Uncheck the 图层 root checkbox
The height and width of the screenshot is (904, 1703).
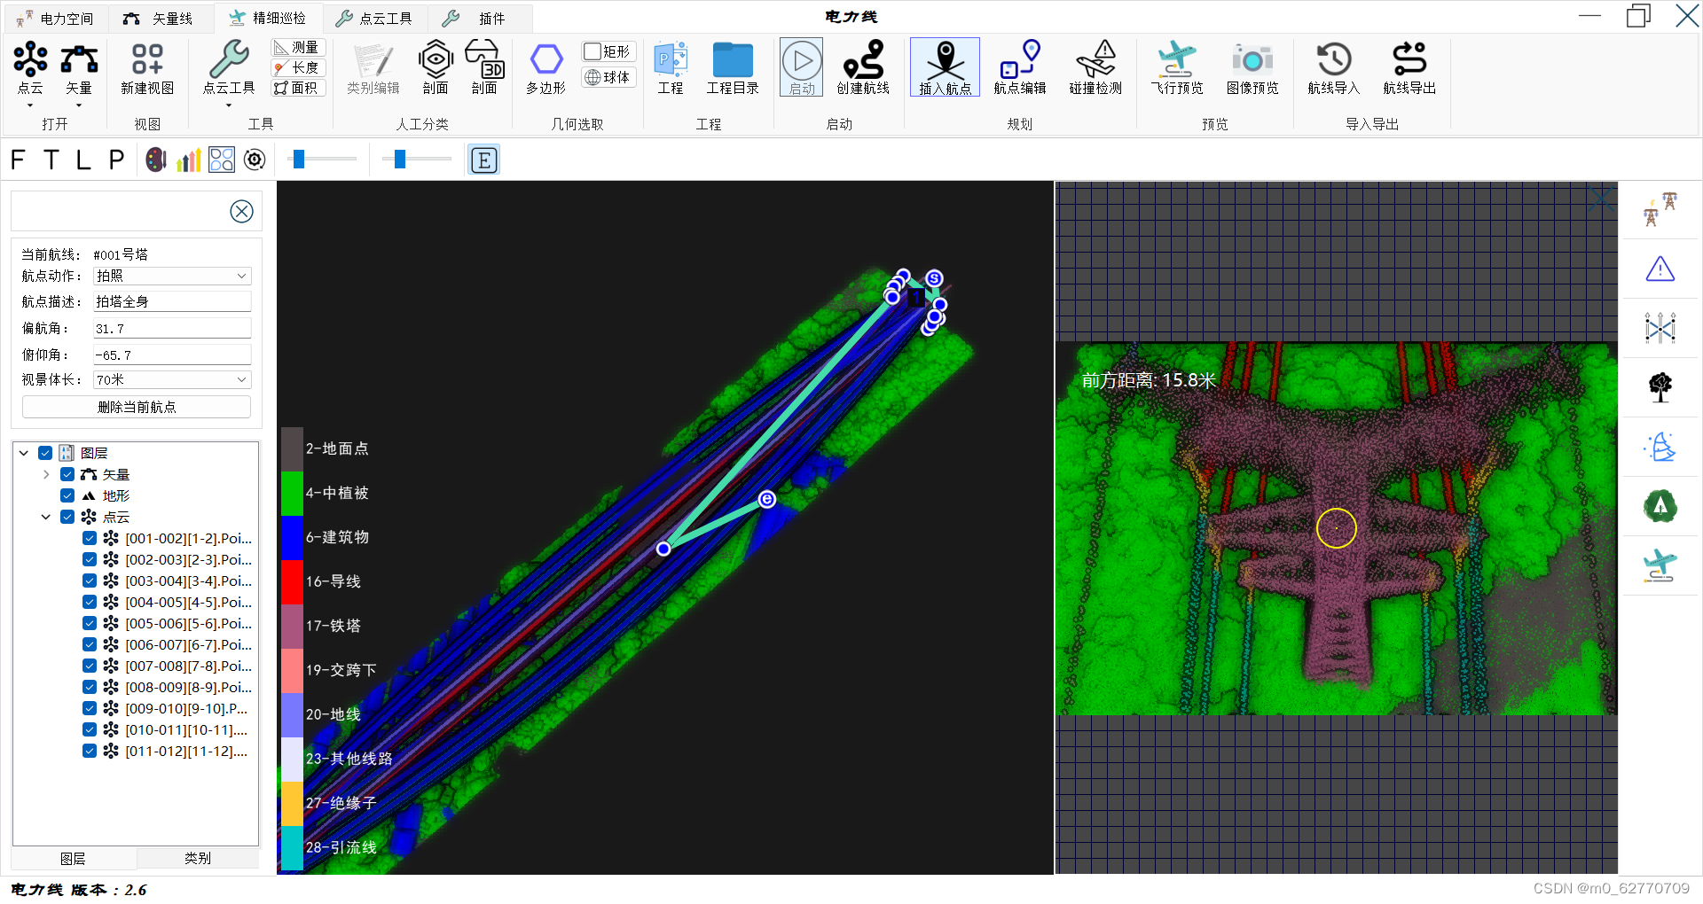point(45,453)
